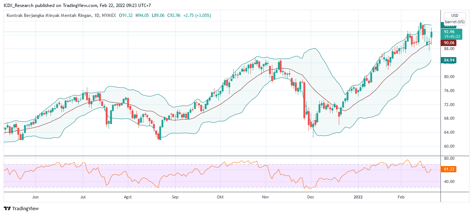Click the red 90.06 moving average label
473x215 pixels.
(449, 43)
